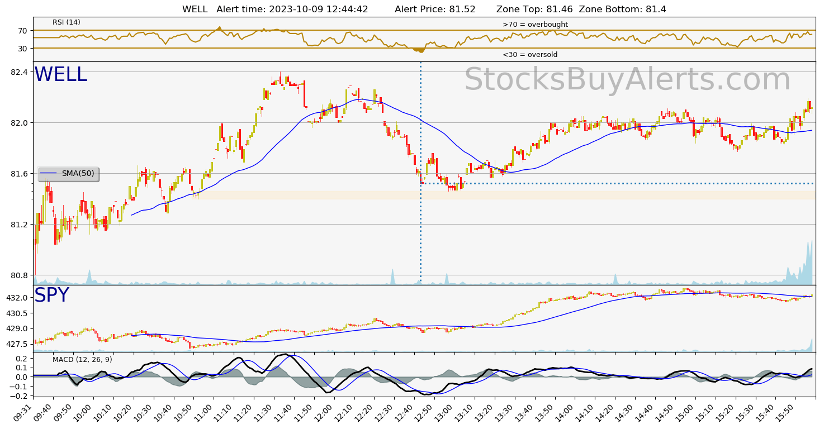Click the SMA(50) legend box

[68, 174]
